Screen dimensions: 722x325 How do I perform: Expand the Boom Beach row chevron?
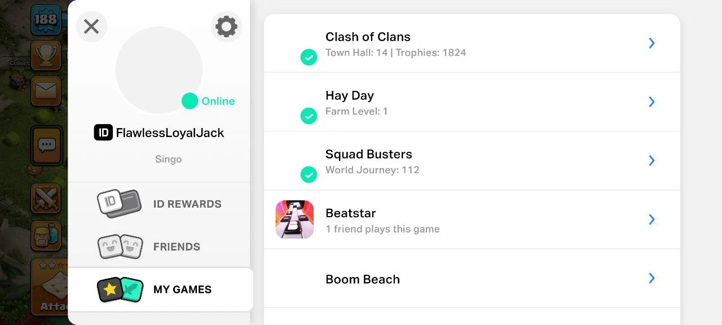coord(651,278)
